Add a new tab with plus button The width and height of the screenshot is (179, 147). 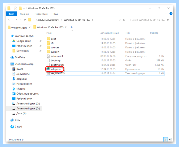(x=72, y=27)
